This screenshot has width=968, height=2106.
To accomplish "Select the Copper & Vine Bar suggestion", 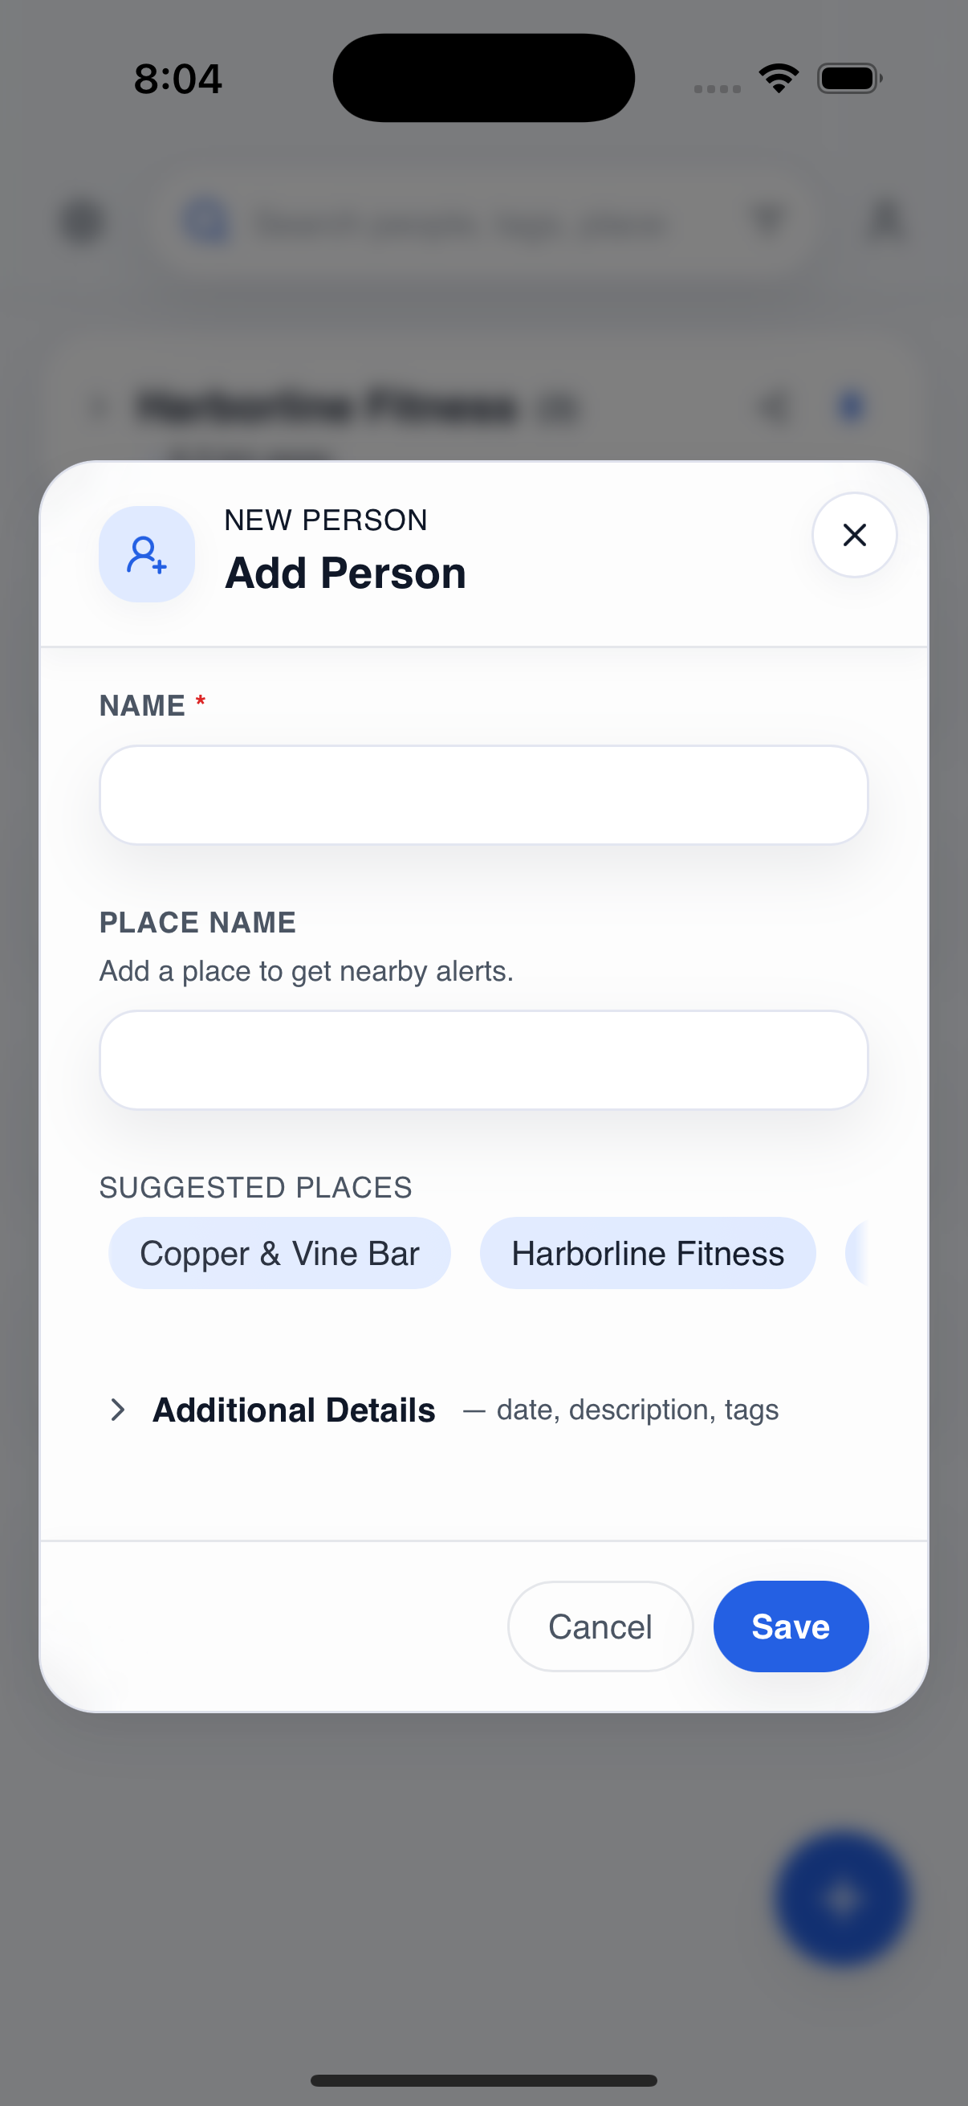I will [x=279, y=1252].
